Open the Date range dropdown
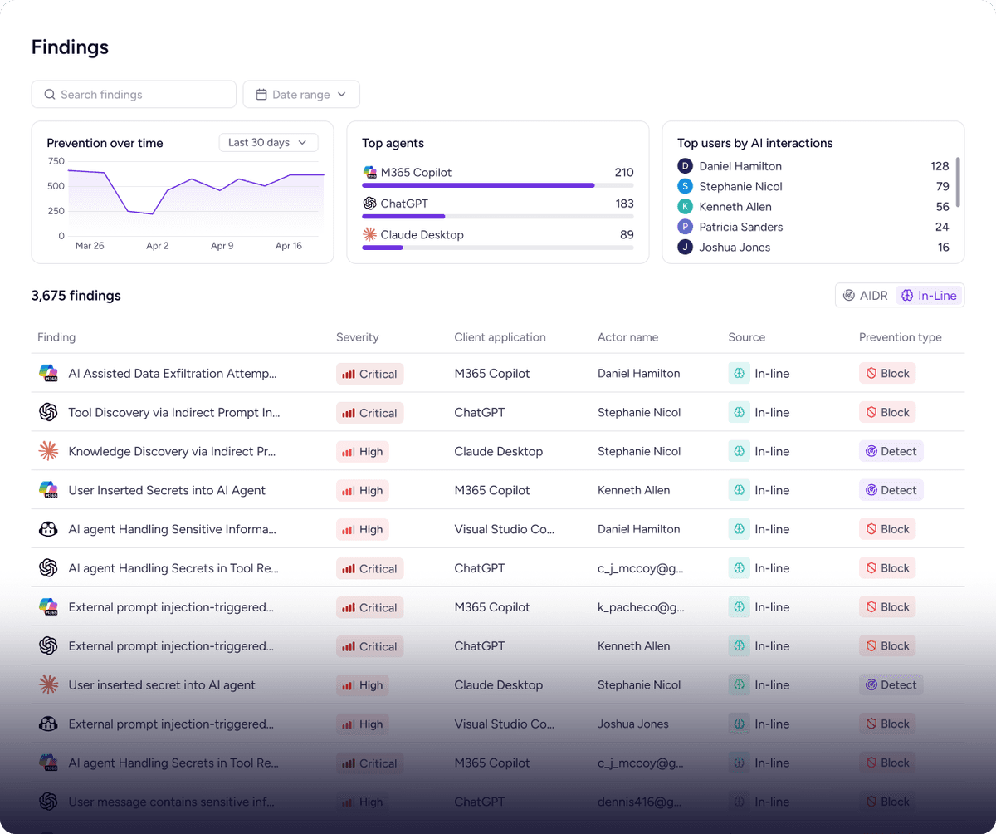The width and height of the screenshot is (996, 834). pos(300,95)
